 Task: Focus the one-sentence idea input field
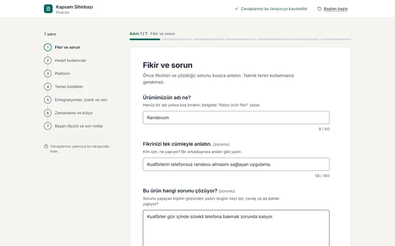click(236, 165)
